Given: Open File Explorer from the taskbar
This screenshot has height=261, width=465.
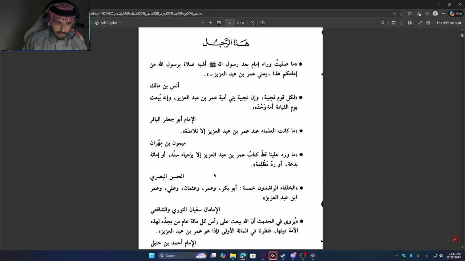Looking at the screenshot, I should tap(233, 256).
